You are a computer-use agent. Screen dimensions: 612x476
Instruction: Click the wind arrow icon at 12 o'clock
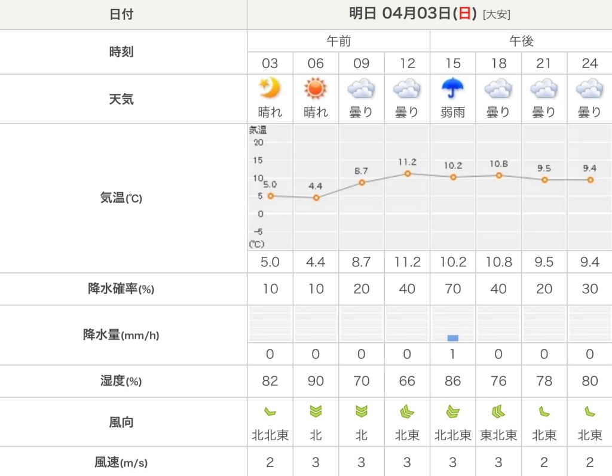click(x=407, y=411)
